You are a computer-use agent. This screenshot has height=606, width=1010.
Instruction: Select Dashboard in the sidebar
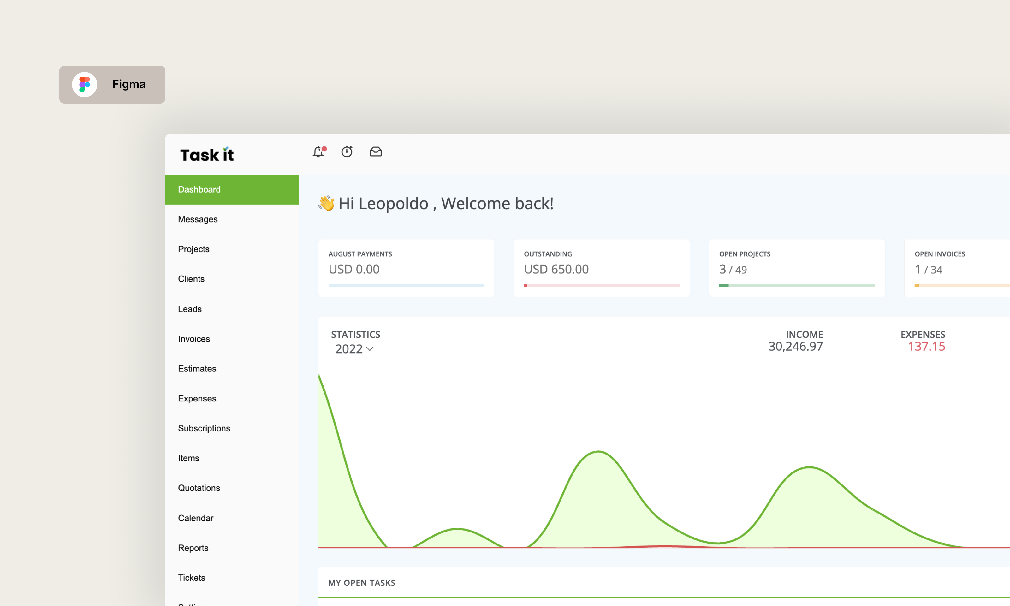[x=232, y=189]
